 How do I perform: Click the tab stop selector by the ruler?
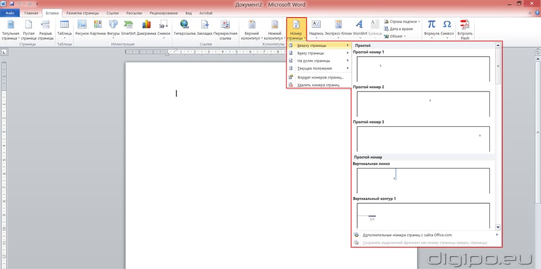click(4, 52)
